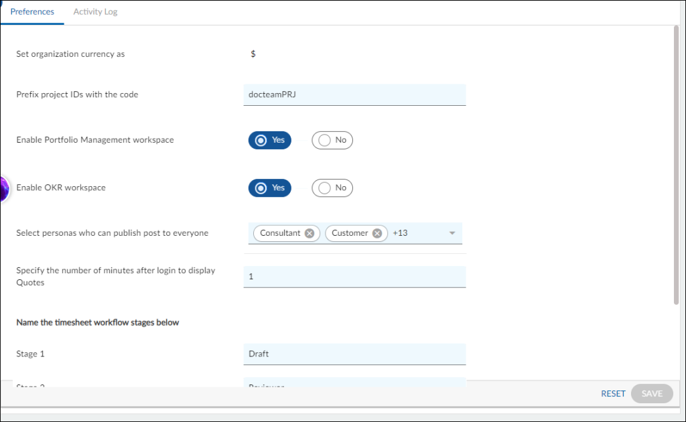Viewport: 686px width, 422px height.
Task: Open the personas selection dropdown
Action: [x=452, y=233]
